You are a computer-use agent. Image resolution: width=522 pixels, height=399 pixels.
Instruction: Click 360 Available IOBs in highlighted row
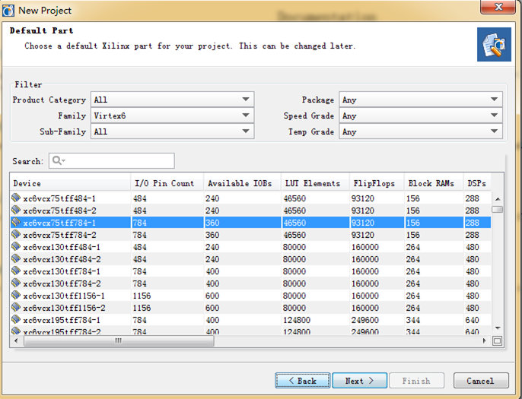212,223
